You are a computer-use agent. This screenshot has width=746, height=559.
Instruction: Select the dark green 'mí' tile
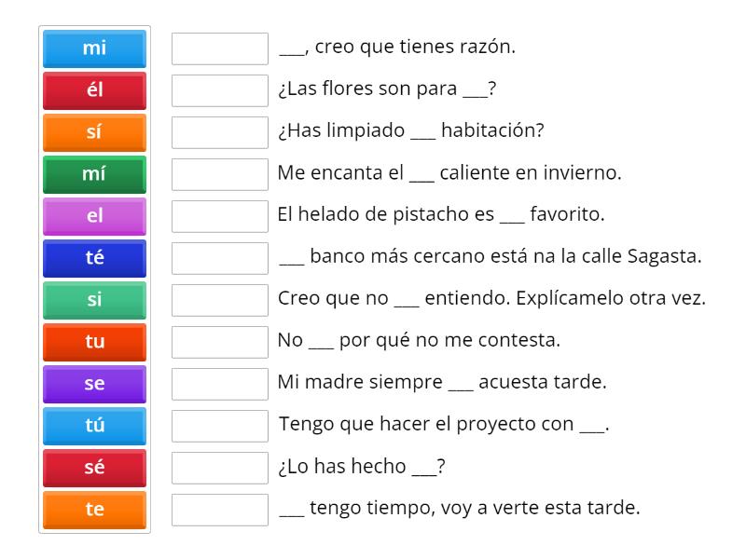coord(94,174)
